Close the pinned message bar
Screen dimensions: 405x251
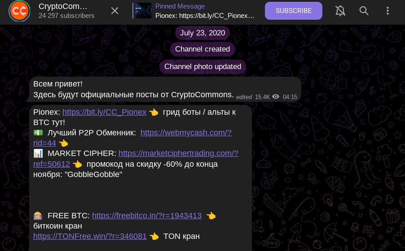pyautogui.click(x=115, y=11)
